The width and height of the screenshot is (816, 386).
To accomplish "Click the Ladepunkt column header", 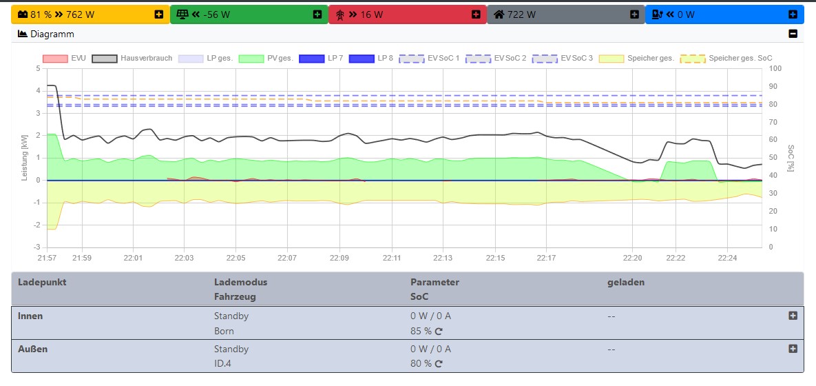I will tap(41, 282).
